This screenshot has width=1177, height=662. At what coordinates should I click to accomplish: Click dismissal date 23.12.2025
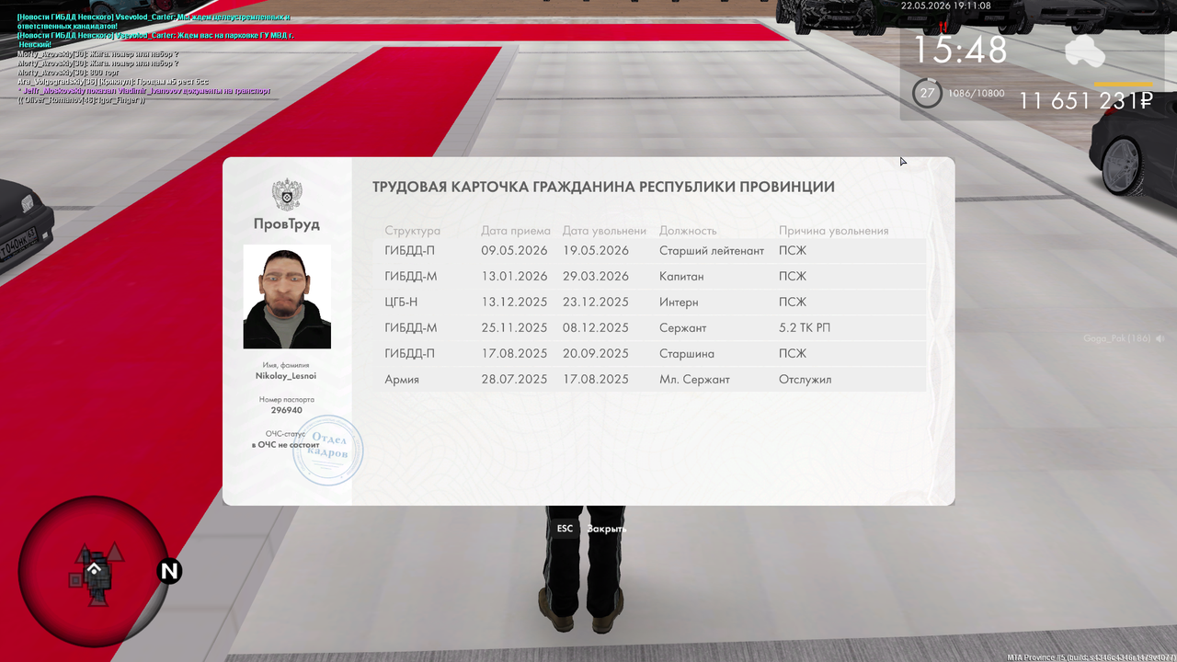596,302
